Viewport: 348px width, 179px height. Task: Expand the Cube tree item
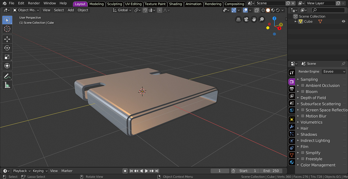coord(295,21)
